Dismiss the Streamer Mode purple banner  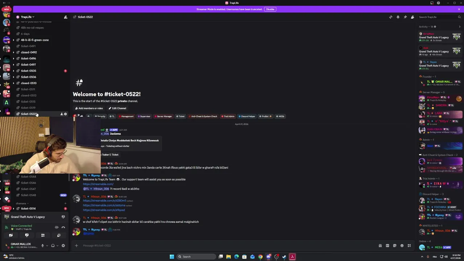[459, 9]
